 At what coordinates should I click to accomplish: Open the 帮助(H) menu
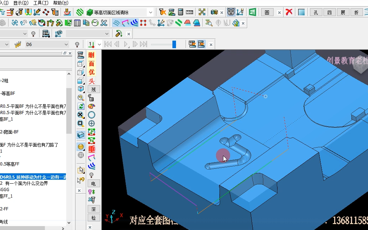61,3
